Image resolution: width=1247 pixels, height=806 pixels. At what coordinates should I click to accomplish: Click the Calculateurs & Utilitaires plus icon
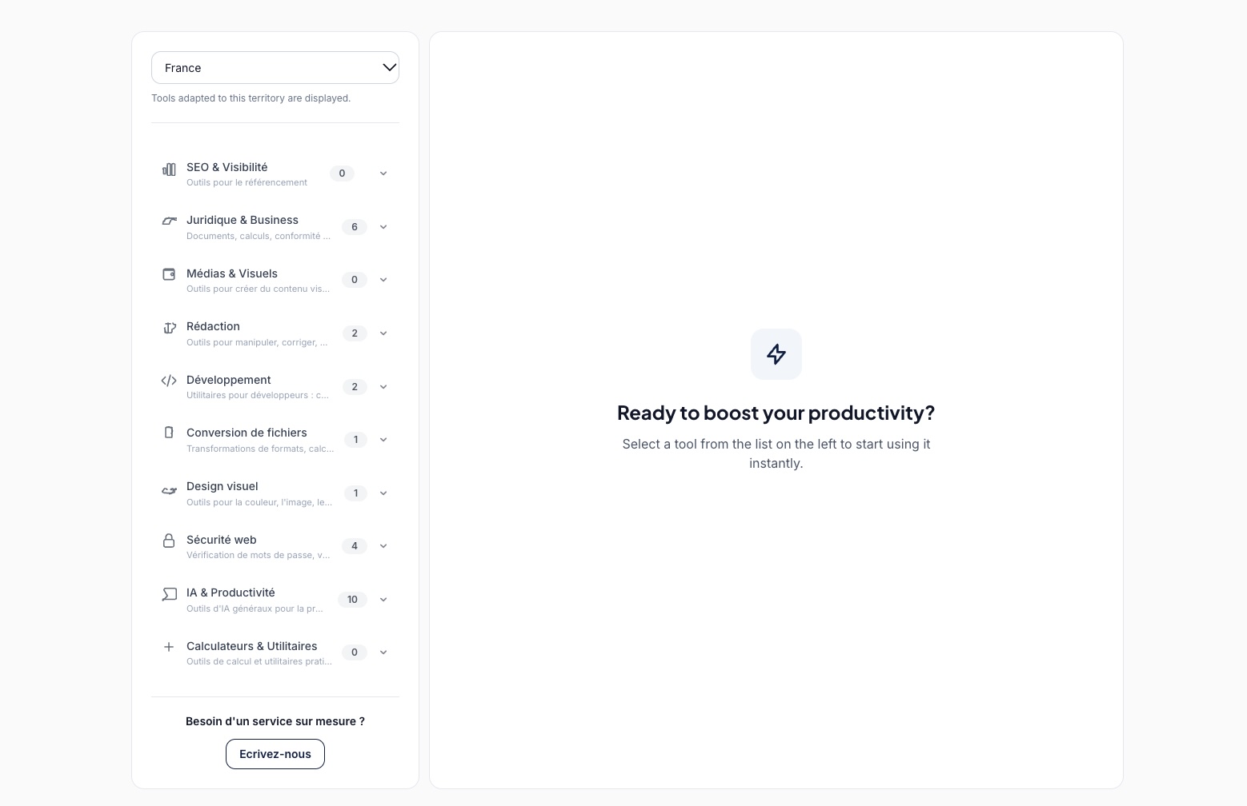pos(169,647)
